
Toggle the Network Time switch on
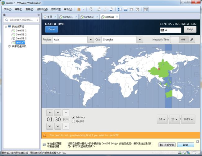[x=179, y=40]
